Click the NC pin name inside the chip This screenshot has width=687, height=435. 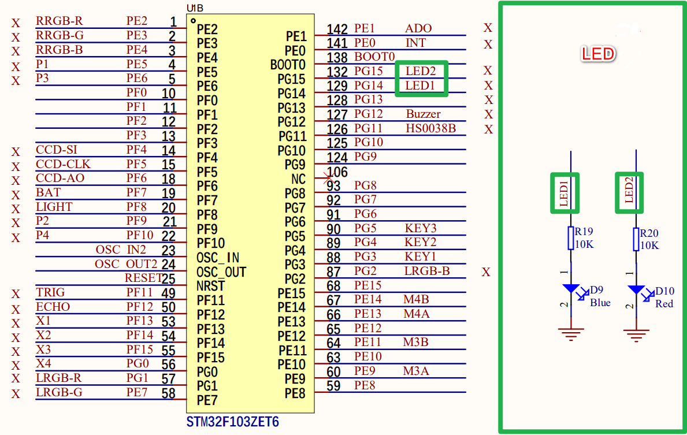298,179
